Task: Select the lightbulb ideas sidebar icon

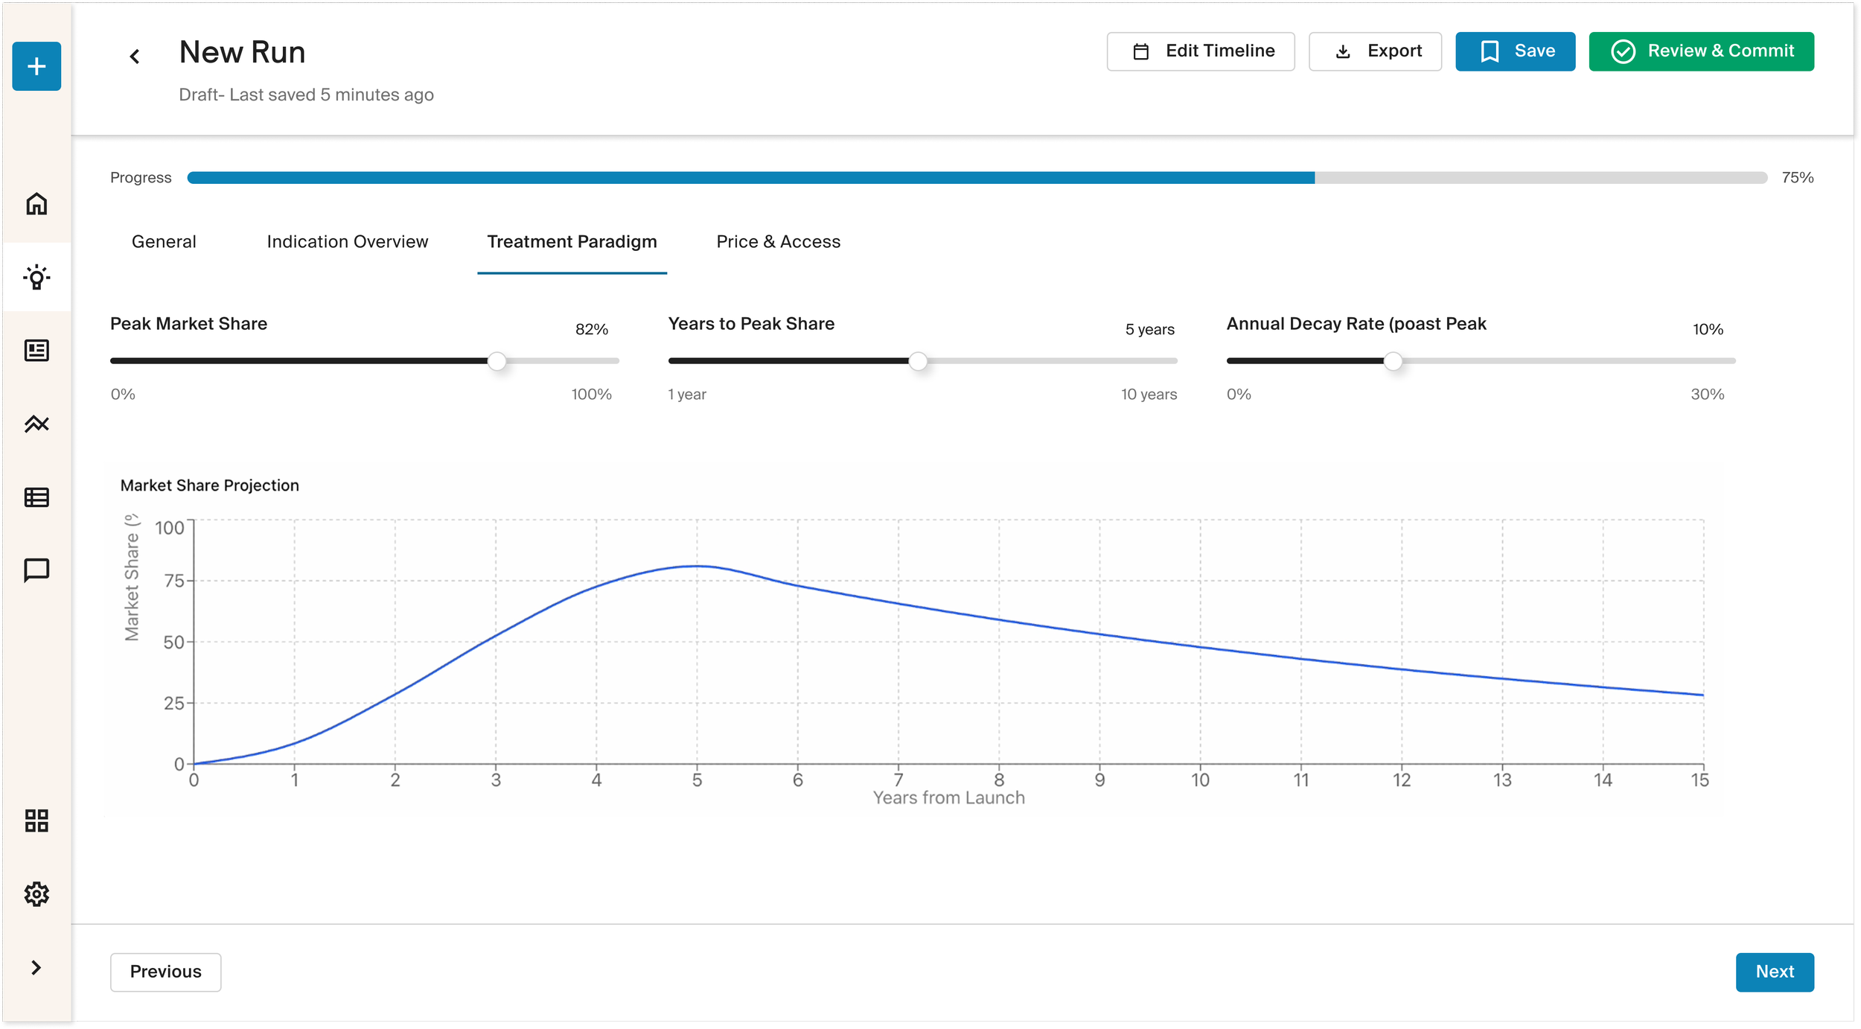Action: click(36, 277)
